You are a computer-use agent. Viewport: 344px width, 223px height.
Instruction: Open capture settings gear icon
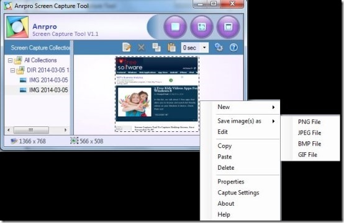(219, 47)
